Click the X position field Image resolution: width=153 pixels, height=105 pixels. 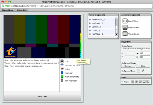[130, 53]
